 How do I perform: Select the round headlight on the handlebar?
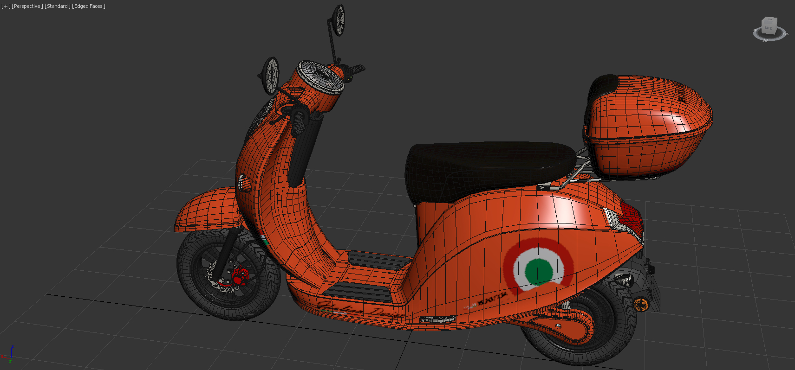tap(320, 77)
